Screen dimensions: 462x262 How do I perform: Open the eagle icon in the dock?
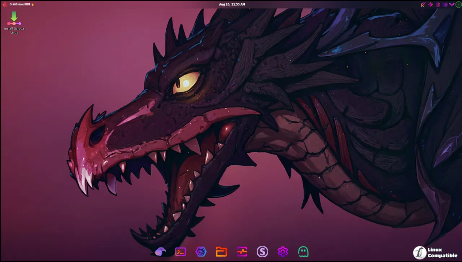(x=160, y=252)
